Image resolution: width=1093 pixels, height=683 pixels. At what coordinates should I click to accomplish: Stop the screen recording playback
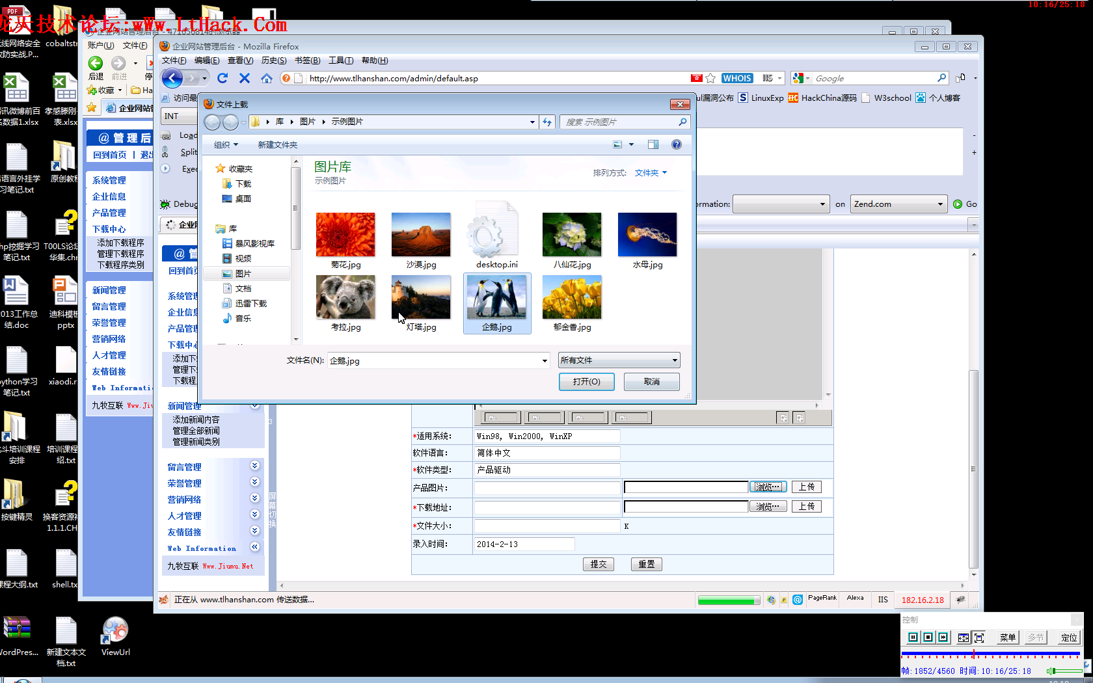tap(928, 637)
